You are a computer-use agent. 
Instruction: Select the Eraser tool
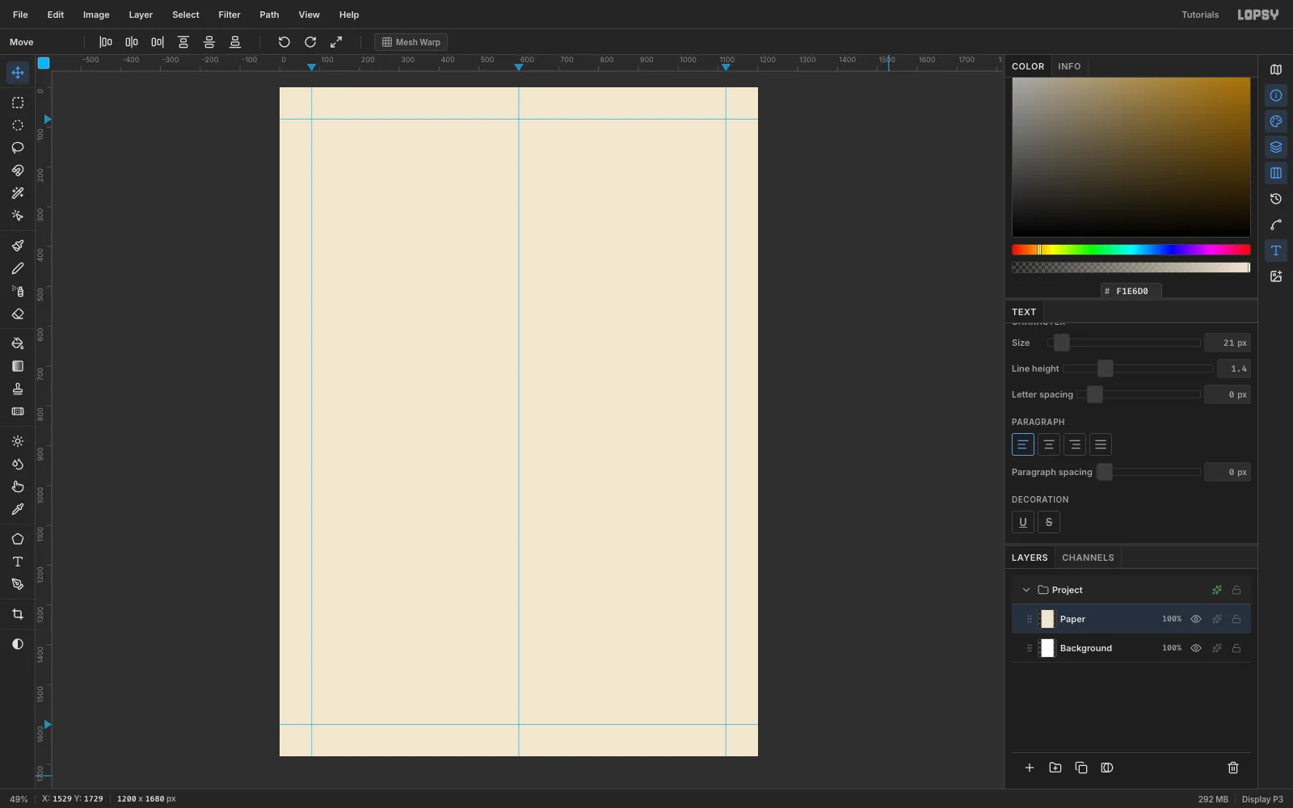pos(18,314)
